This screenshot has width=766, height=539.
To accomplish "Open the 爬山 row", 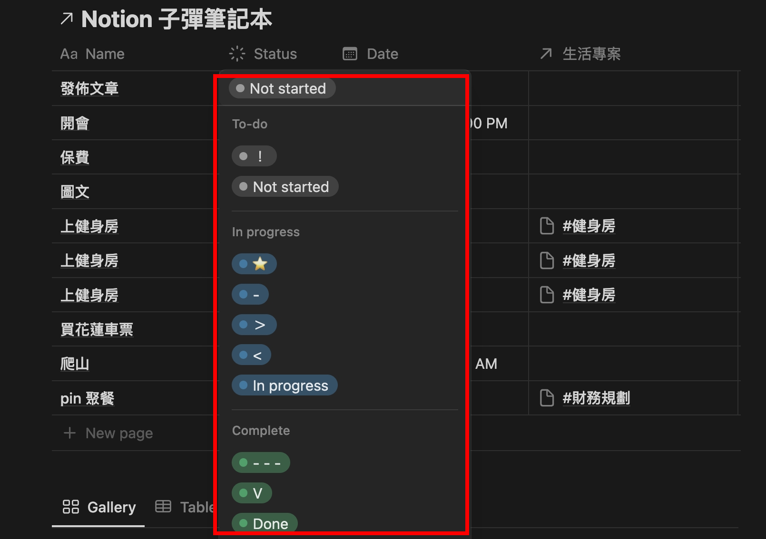I will click(75, 364).
